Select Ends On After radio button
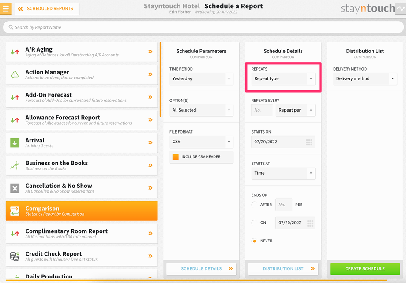This screenshot has height=283, width=406. point(254,205)
